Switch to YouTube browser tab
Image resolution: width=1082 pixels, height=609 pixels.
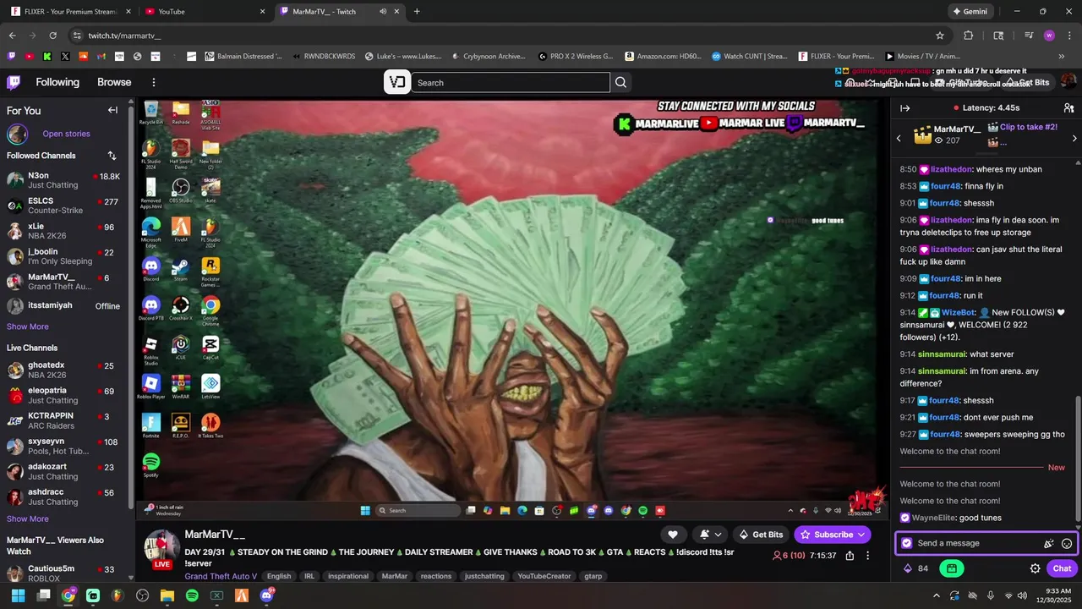pos(203,12)
